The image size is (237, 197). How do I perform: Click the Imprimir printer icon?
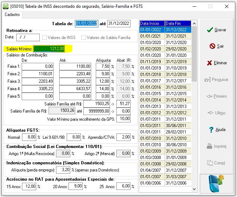click(209, 146)
